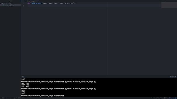Click the add_player function name

tap(37, 3)
